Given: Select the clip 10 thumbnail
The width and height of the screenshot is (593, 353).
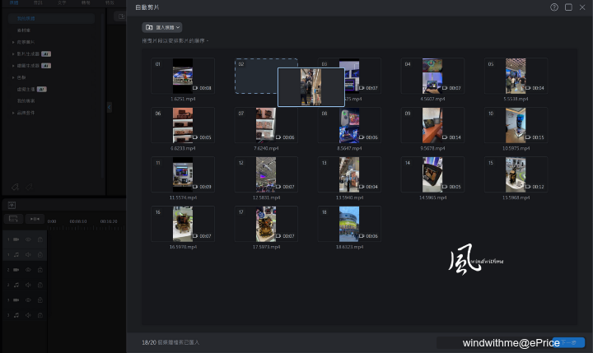Looking at the screenshot, I should [x=516, y=125].
